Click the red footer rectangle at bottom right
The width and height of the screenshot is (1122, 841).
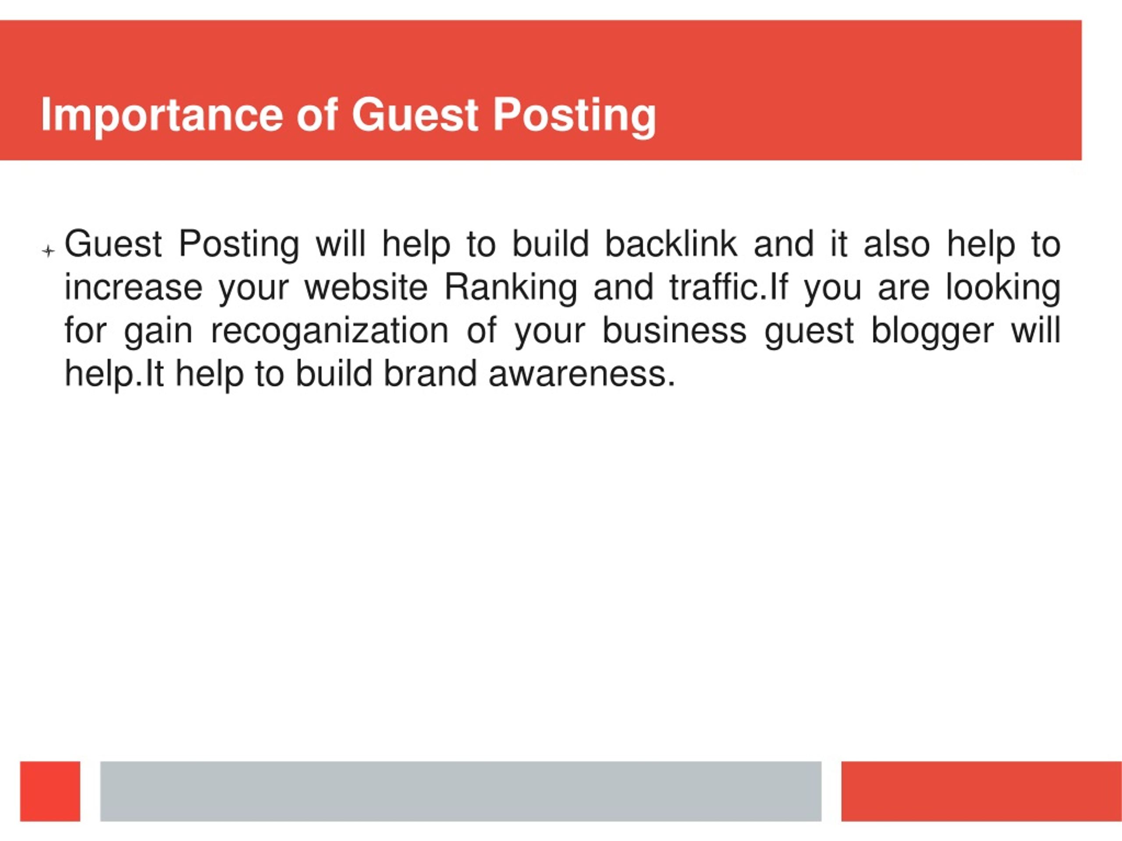tap(981, 791)
